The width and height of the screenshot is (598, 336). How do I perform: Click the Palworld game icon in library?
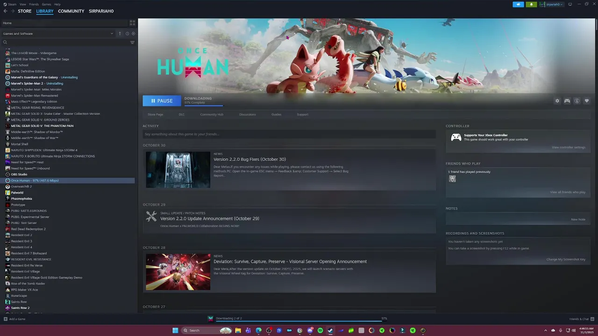tap(7, 193)
